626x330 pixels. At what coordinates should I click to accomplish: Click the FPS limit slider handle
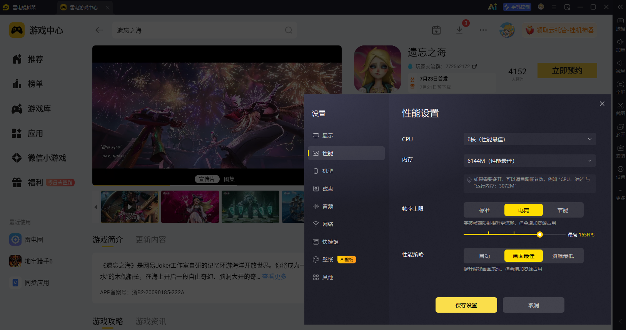[540, 235]
